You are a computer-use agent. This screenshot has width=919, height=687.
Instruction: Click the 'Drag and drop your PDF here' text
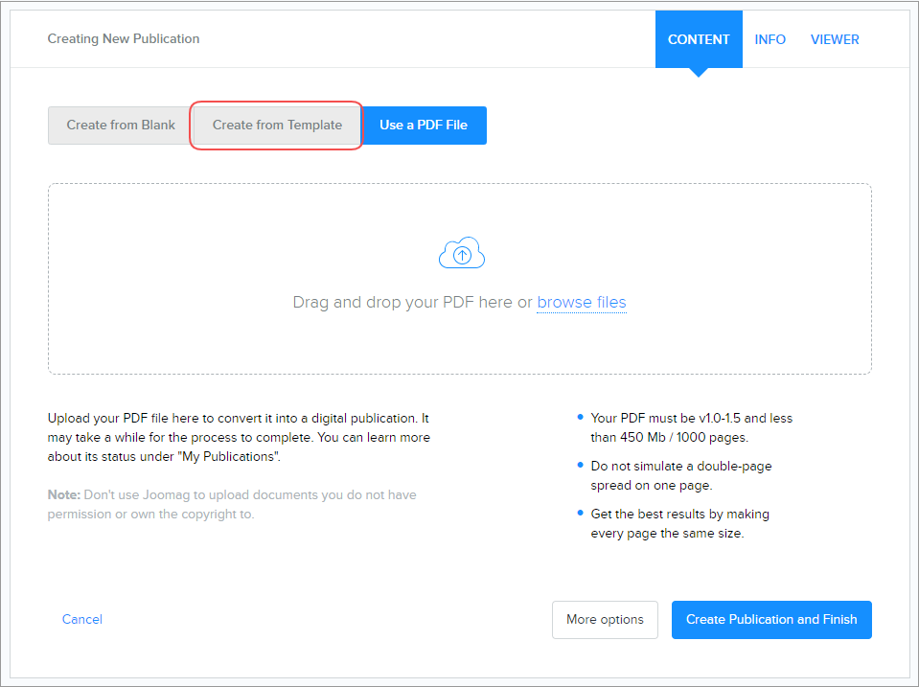(402, 303)
